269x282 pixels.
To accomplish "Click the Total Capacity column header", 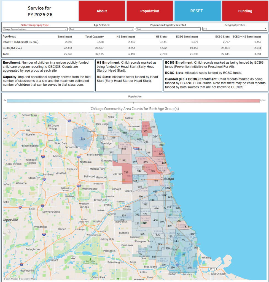I will click(x=94, y=37).
